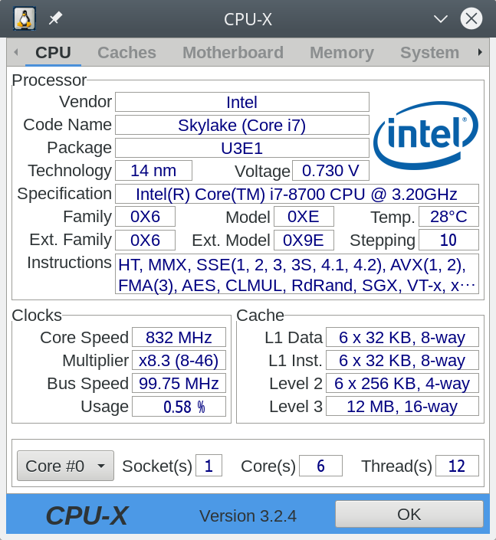Select the CPU tab
Screen dimensions: 496x540
coord(53,53)
